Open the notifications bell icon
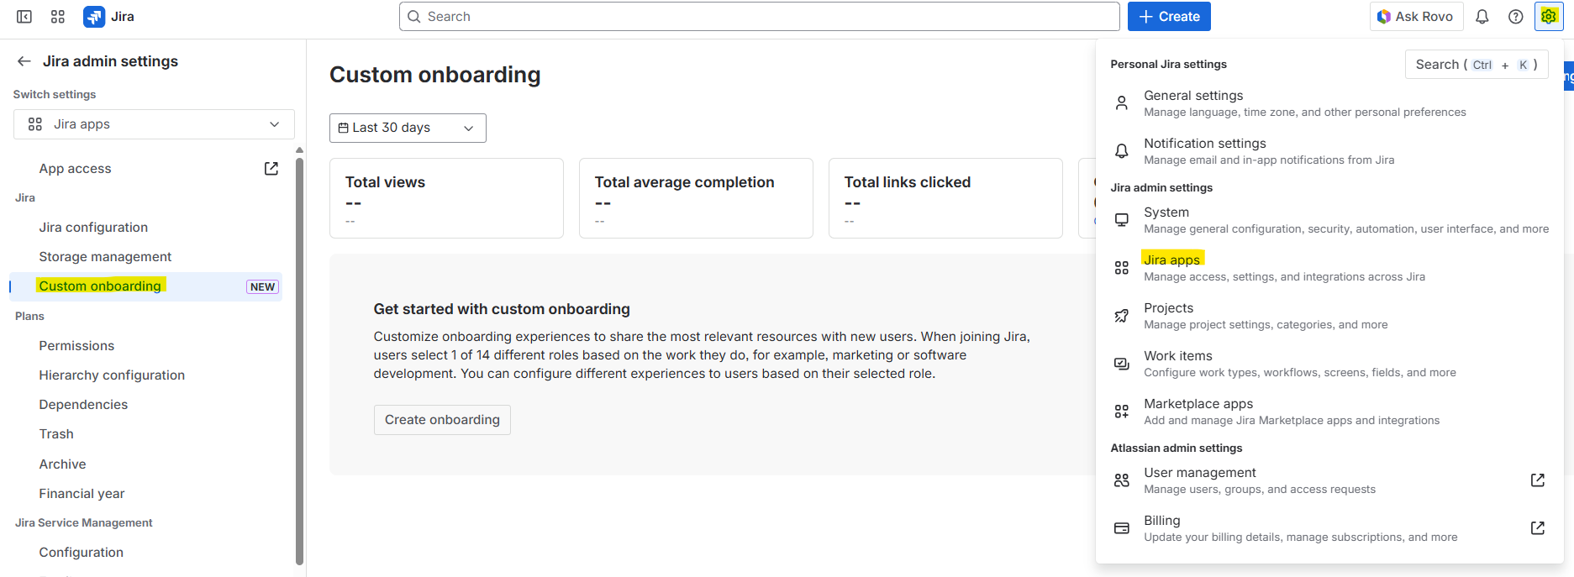Screen dimensions: 1574x577 tap(1482, 17)
